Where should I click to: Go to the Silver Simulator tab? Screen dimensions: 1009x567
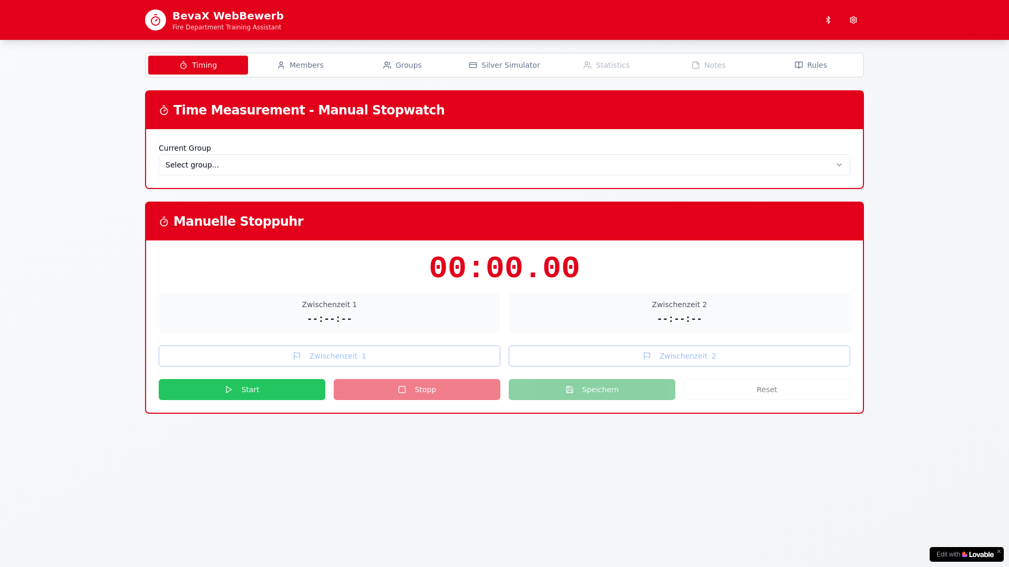point(504,65)
